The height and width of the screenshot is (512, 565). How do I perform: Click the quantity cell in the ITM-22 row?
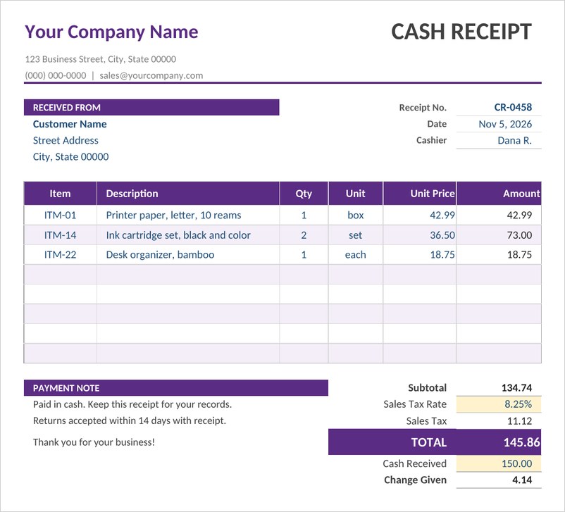pos(304,255)
